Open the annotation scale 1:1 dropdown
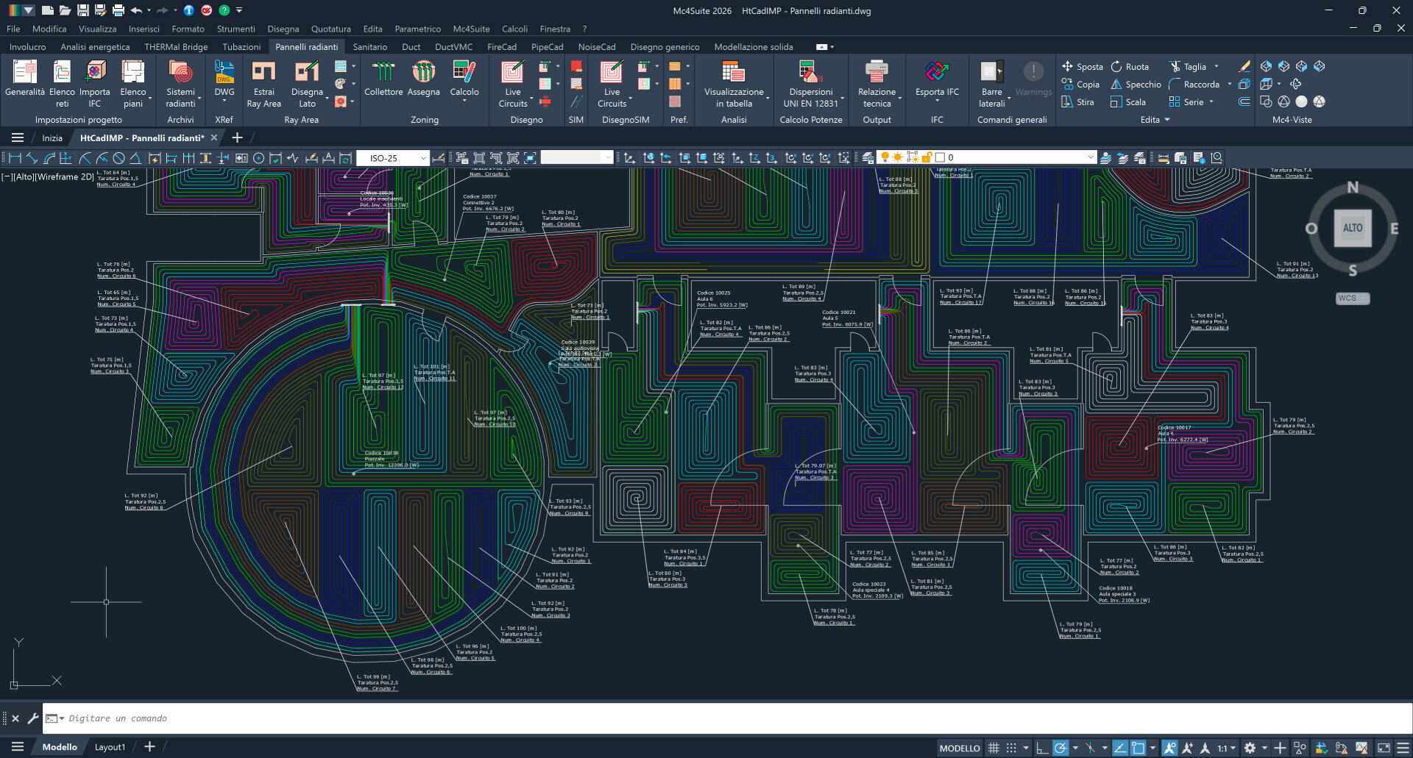 pos(1226,748)
